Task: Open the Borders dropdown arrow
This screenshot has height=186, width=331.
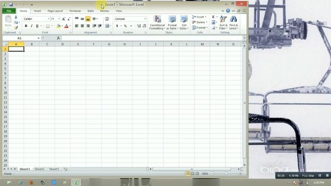Action: (52, 26)
